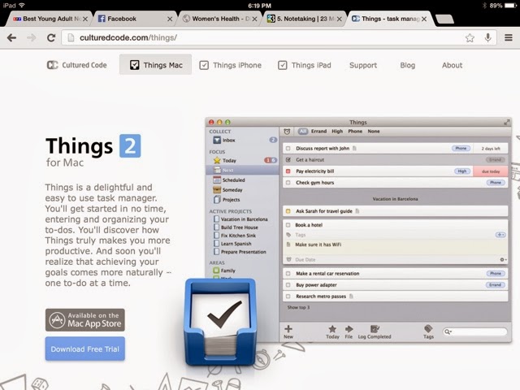The height and width of the screenshot is (390, 520).
Task: Click the Download Free Trial button
Action: [x=85, y=349]
